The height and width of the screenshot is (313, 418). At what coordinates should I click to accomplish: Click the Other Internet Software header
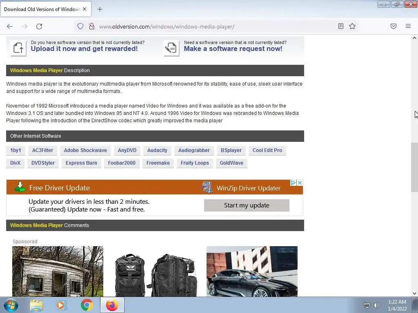click(155, 136)
